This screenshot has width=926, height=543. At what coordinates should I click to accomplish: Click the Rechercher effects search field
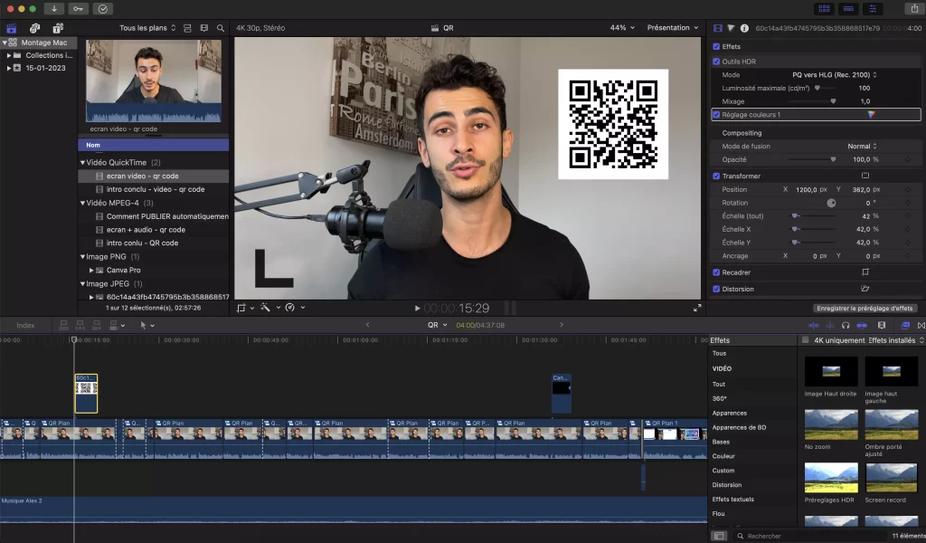pyautogui.click(x=812, y=536)
